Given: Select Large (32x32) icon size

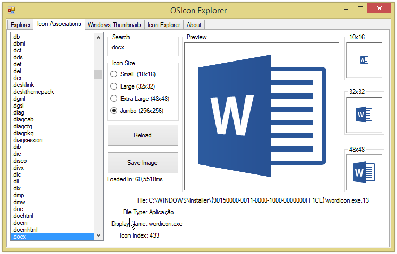Looking at the screenshot, I should [114, 86].
